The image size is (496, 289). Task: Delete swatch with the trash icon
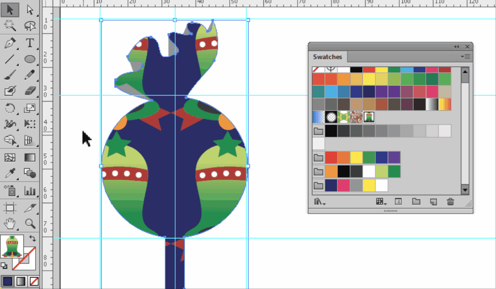pos(450,202)
